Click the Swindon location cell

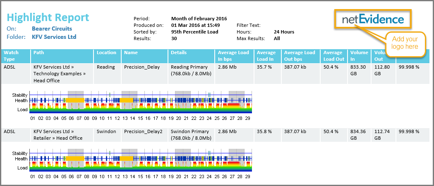click(108, 135)
